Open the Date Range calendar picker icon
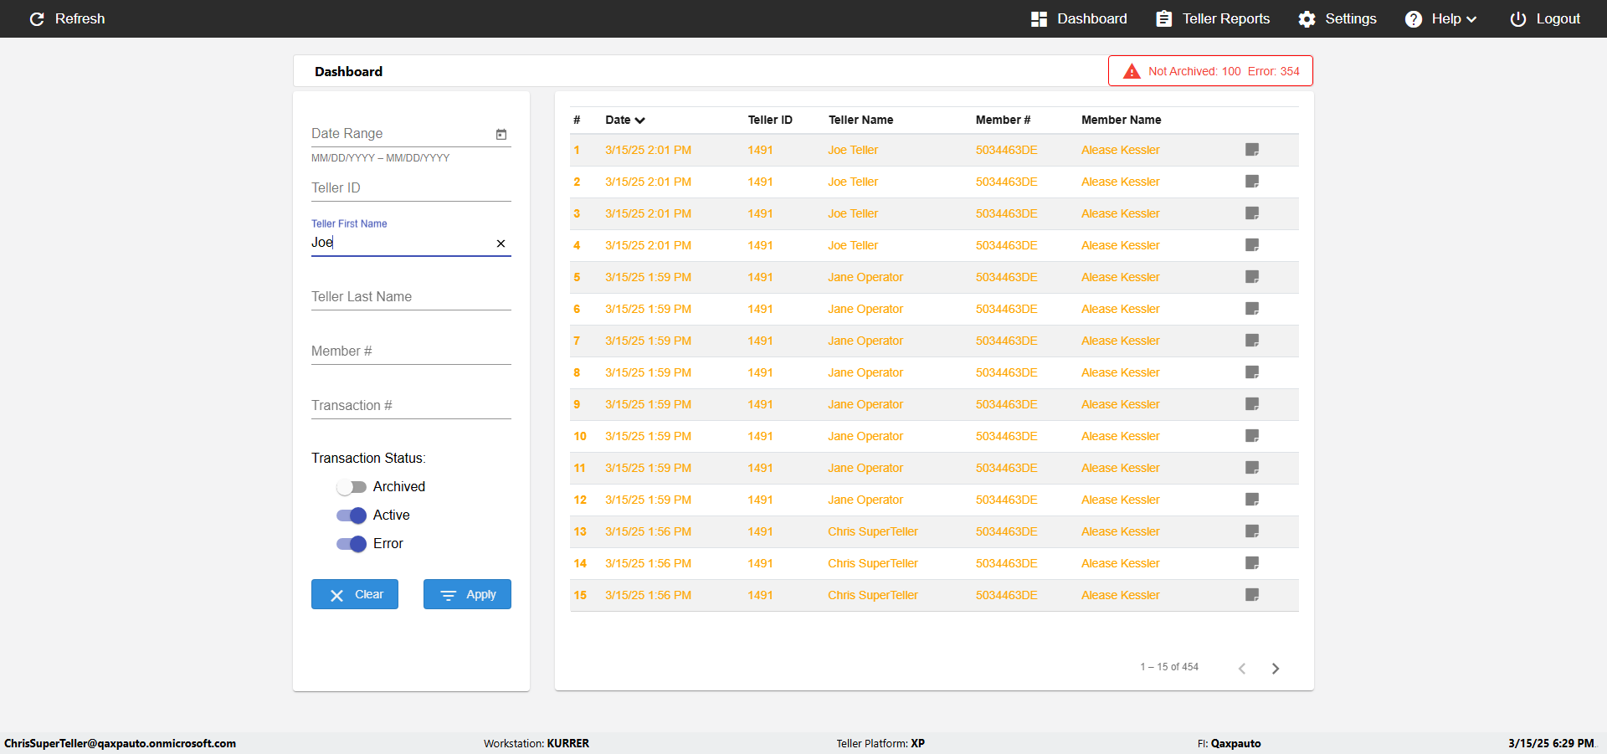Screen dimensions: 1607x754 coord(501,134)
